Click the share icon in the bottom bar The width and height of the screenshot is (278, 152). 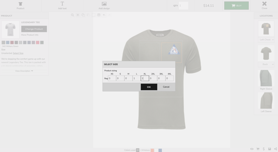pyautogui.click(x=276, y=149)
